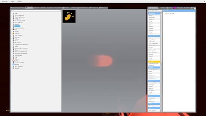This screenshot has height=116, width=206.
Task: Collapse the Строительство category header
Action: pos(154,36)
